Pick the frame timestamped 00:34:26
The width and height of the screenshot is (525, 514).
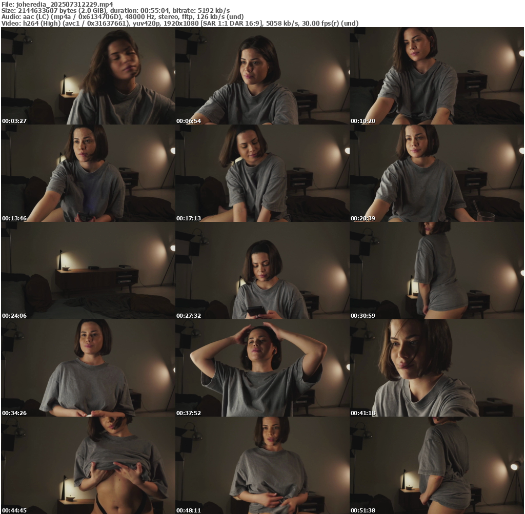(88, 367)
